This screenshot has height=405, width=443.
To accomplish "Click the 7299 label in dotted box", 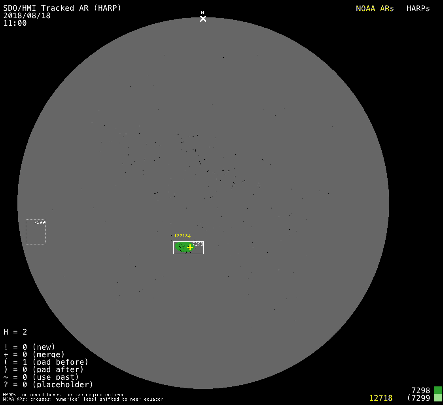I will (40, 222).
